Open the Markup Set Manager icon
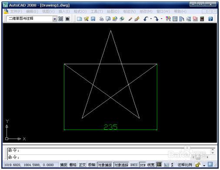Screen dimensions: 220x170 click(x=195, y=19)
